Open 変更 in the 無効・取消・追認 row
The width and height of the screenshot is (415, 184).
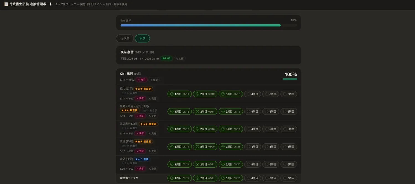(152, 116)
